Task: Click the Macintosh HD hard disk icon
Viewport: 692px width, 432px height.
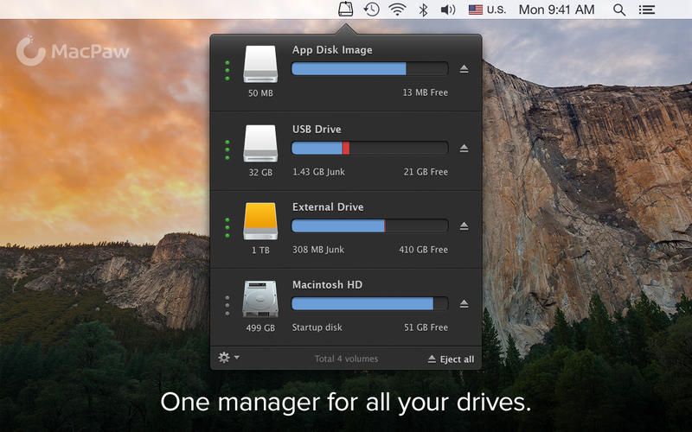Action: (x=260, y=299)
